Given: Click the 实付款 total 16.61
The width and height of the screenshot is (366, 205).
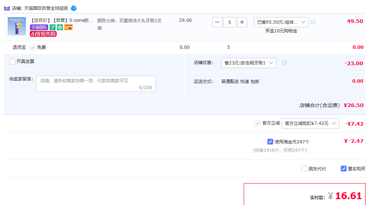Looking at the screenshot, I should click(348, 196).
